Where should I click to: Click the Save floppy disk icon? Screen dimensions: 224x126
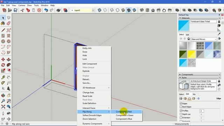click(x=15, y=10)
